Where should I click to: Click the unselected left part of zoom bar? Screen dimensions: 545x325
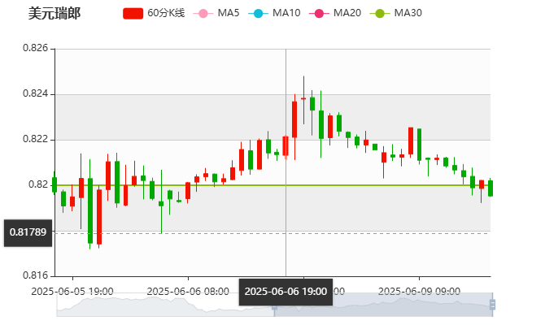pyautogui.click(x=165, y=305)
